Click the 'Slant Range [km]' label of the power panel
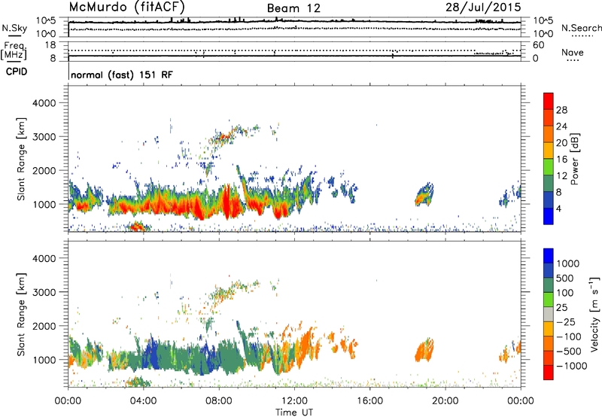The image size is (602, 417). 21,159
